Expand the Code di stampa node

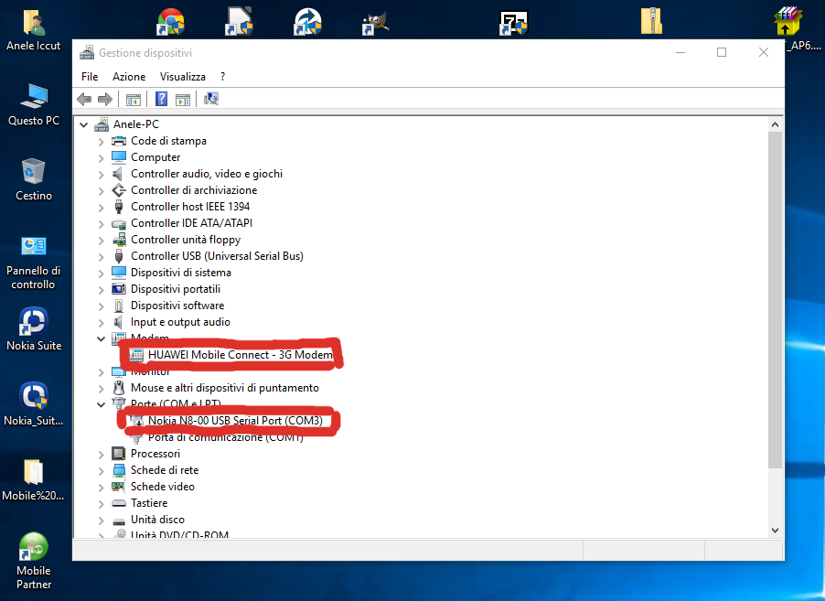click(x=101, y=142)
